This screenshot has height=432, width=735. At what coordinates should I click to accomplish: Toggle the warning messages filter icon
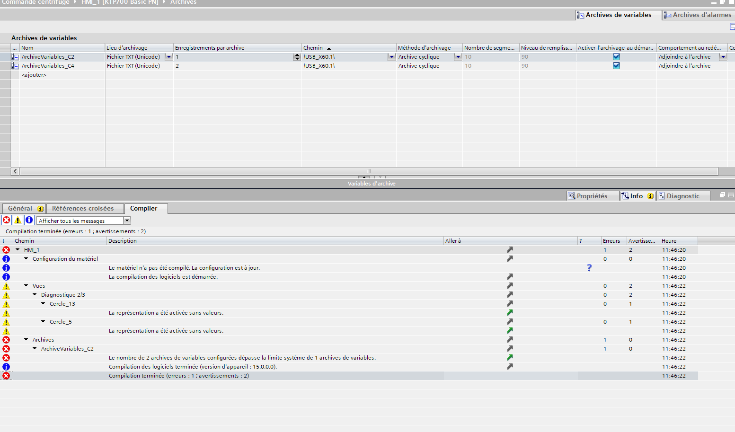coord(18,220)
